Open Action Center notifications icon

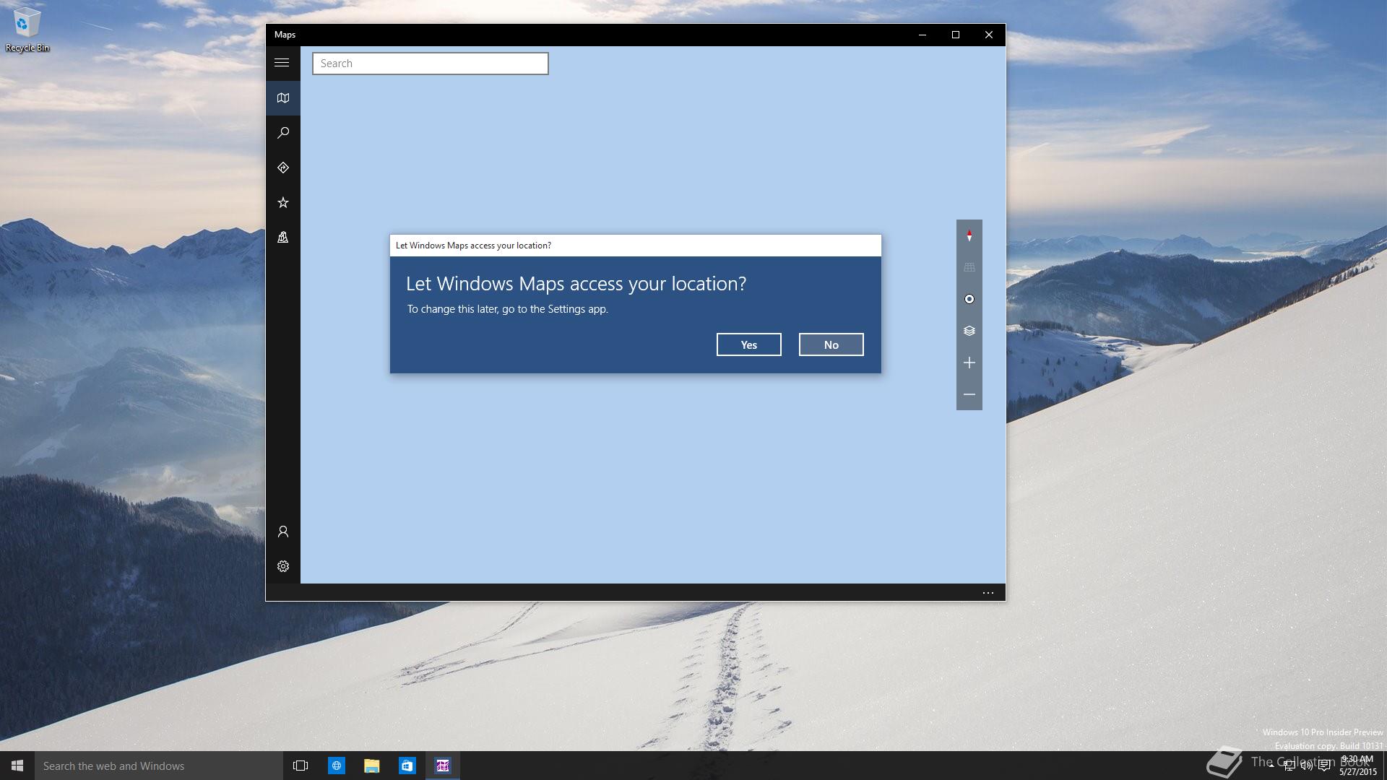1324,766
